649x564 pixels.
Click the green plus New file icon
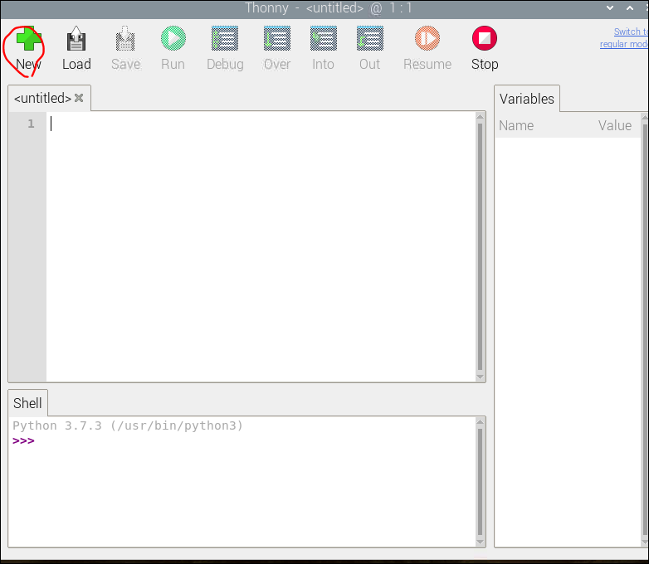[x=28, y=38]
